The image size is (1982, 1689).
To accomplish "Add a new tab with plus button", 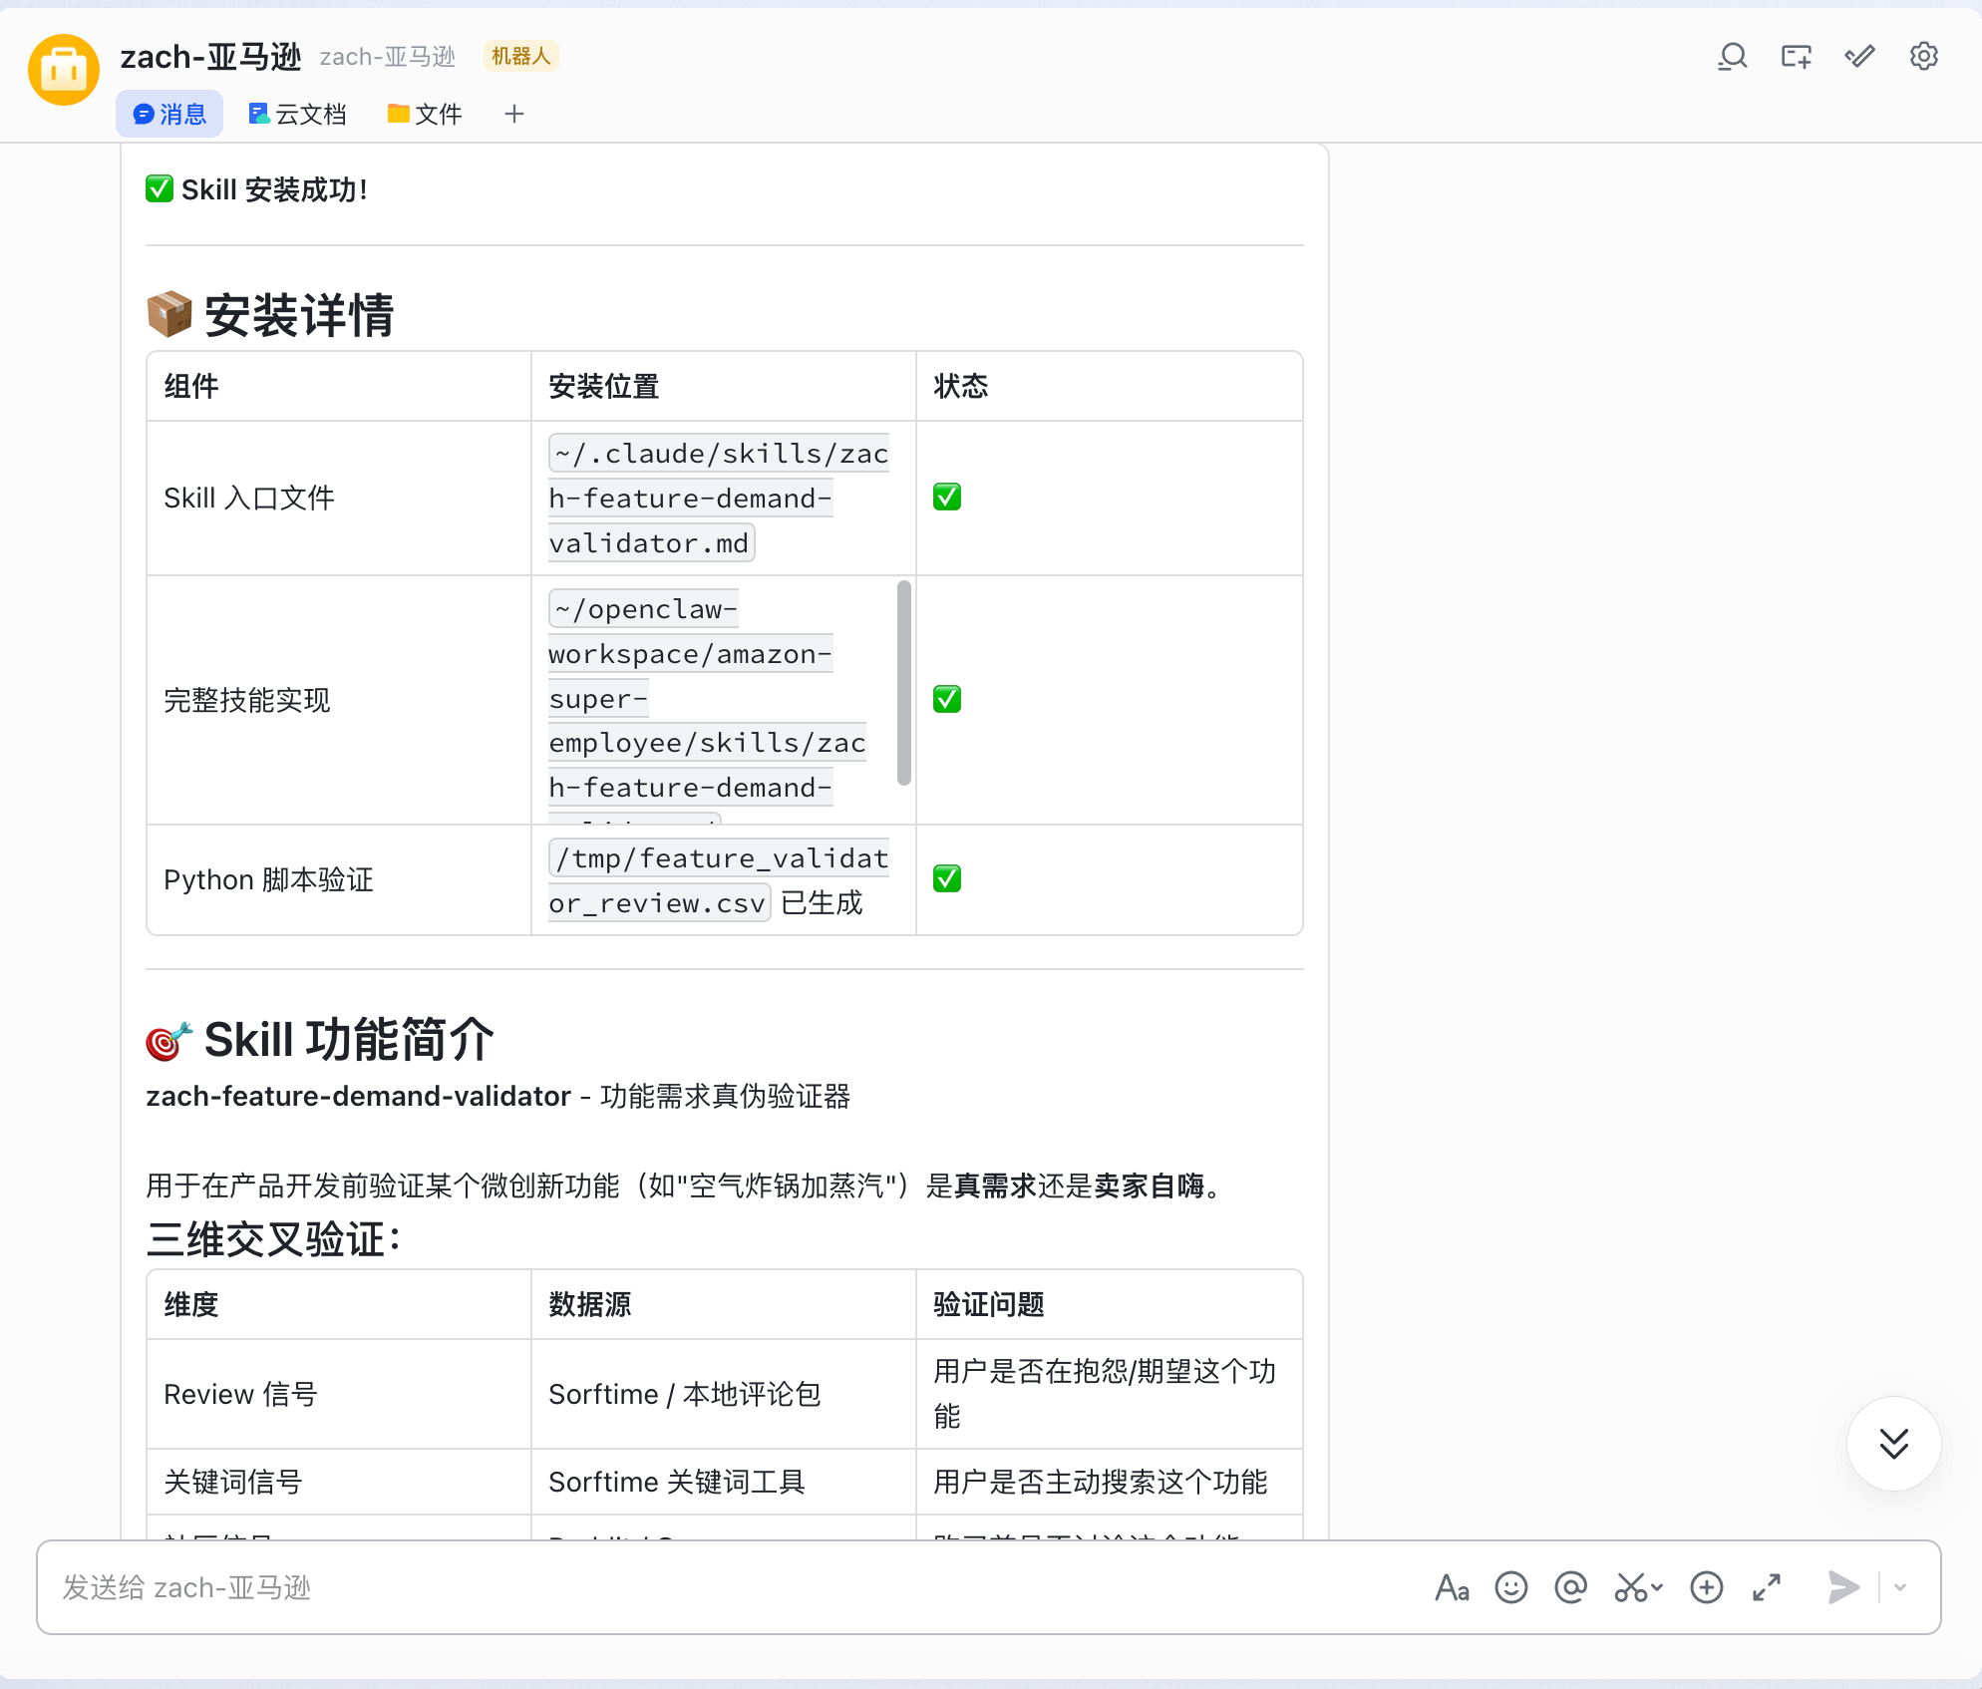I will [x=514, y=115].
